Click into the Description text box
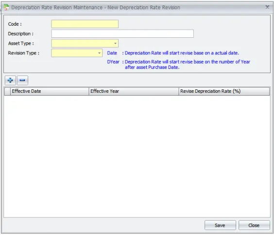 coord(122,34)
